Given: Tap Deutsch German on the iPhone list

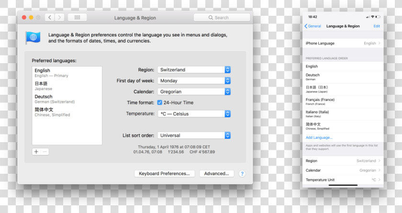Looking at the screenshot, I should [343, 77].
